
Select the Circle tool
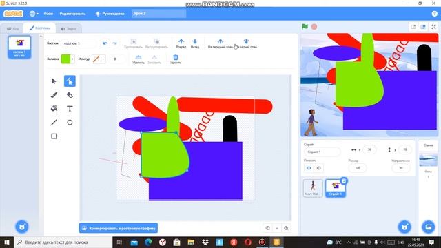coord(70,123)
